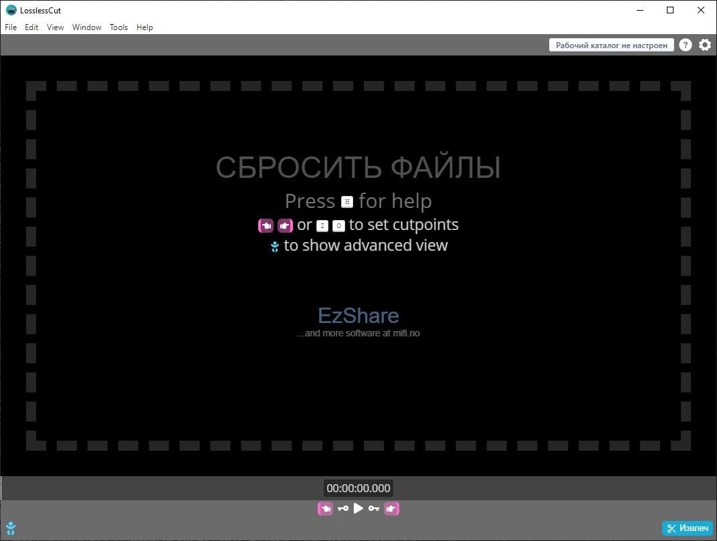
Task: Toggle advanced view baby icon at bottom-left
Action: tap(10, 528)
